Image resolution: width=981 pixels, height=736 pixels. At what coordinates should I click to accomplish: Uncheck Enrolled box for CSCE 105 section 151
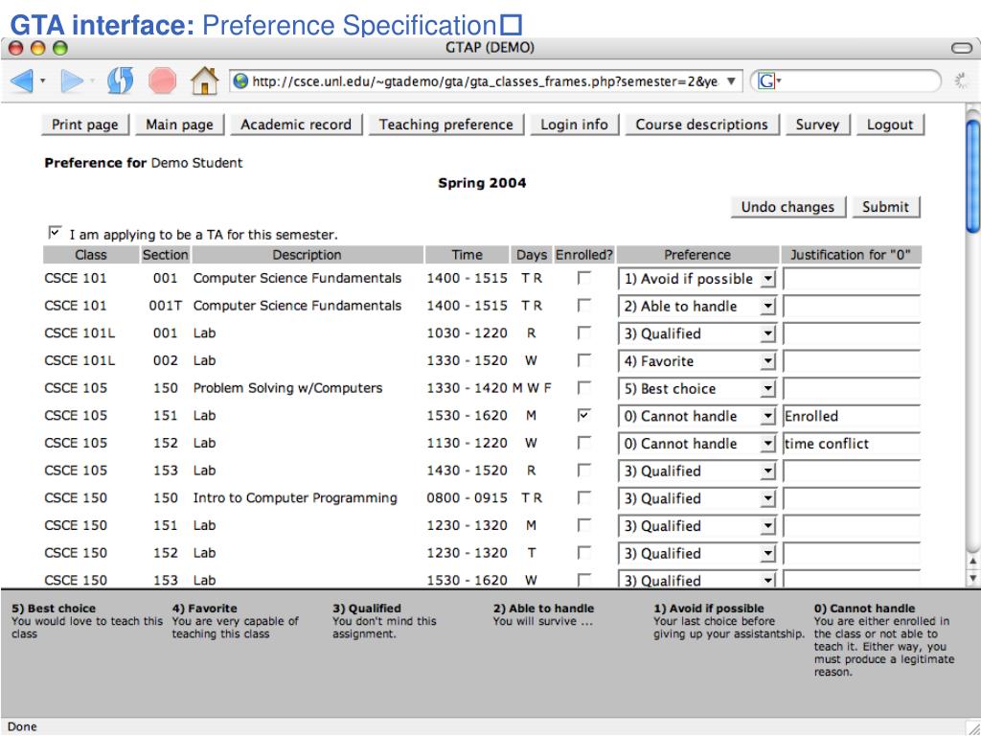click(583, 415)
